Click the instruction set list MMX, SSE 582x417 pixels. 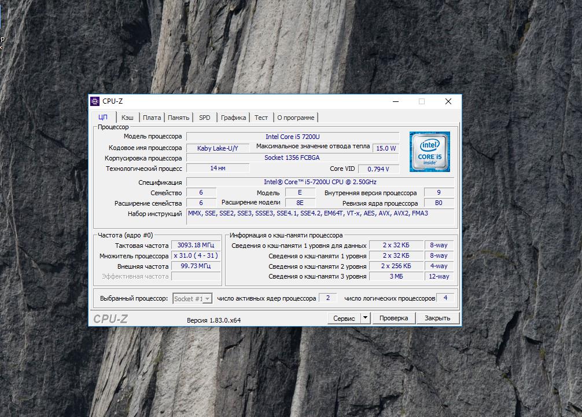tap(320, 217)
